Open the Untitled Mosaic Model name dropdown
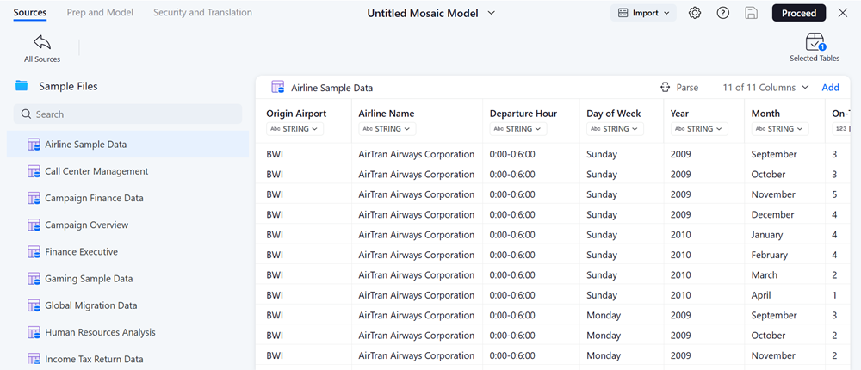The width and height of the screenshot is (861, 370). (x=492, y=13)
